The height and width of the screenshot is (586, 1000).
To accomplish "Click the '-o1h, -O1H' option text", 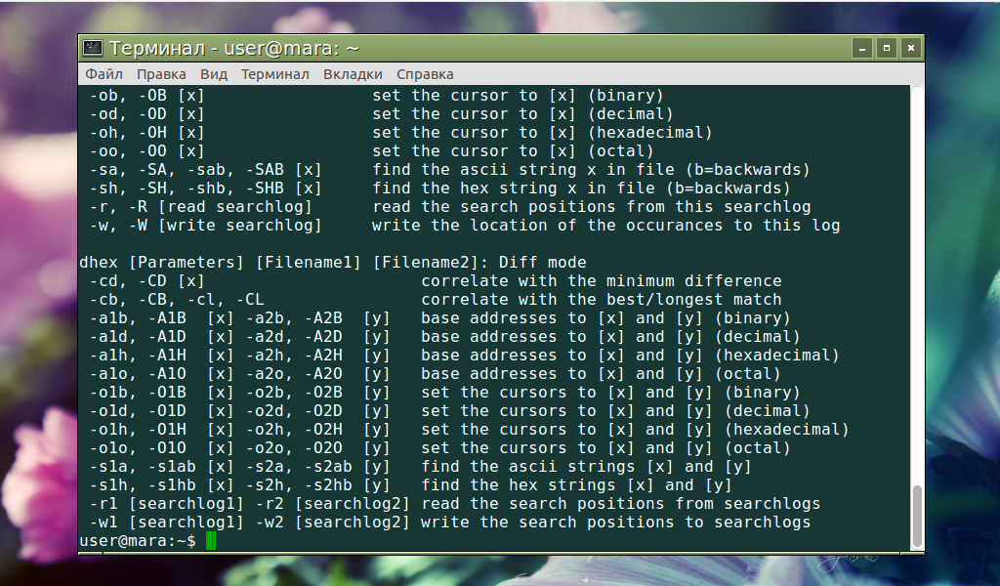I will pyautogui.click(x=138, y=429).
